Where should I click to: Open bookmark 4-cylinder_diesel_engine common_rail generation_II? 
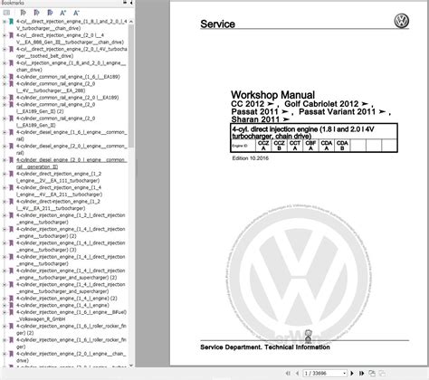tap(71, 164)
